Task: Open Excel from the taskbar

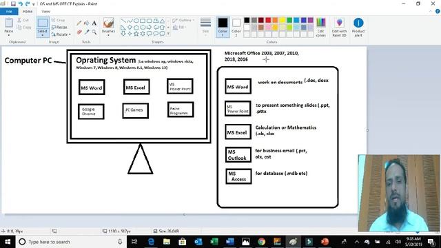Action: [x=214, y=242]
